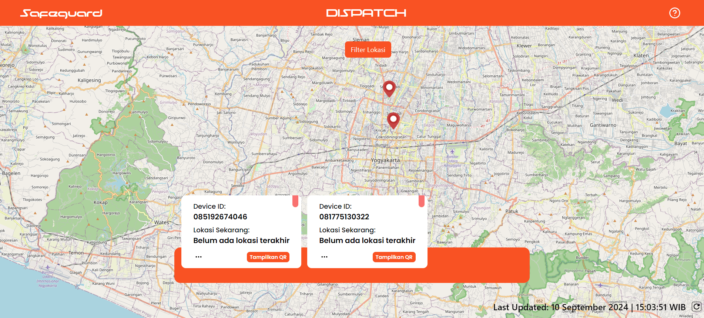Open ellipsis menu for device 085192674046
The image size is (704, 318).
point(198,257)
